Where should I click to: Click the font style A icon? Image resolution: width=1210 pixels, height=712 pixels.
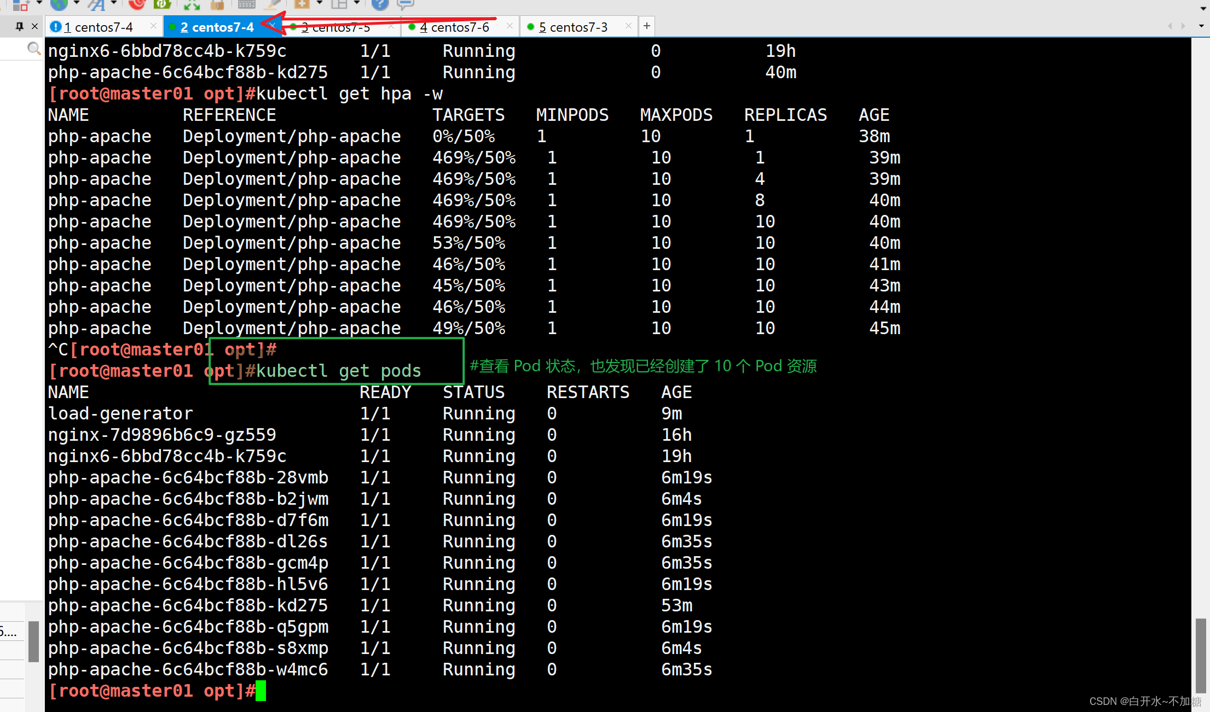click(97, 4)
